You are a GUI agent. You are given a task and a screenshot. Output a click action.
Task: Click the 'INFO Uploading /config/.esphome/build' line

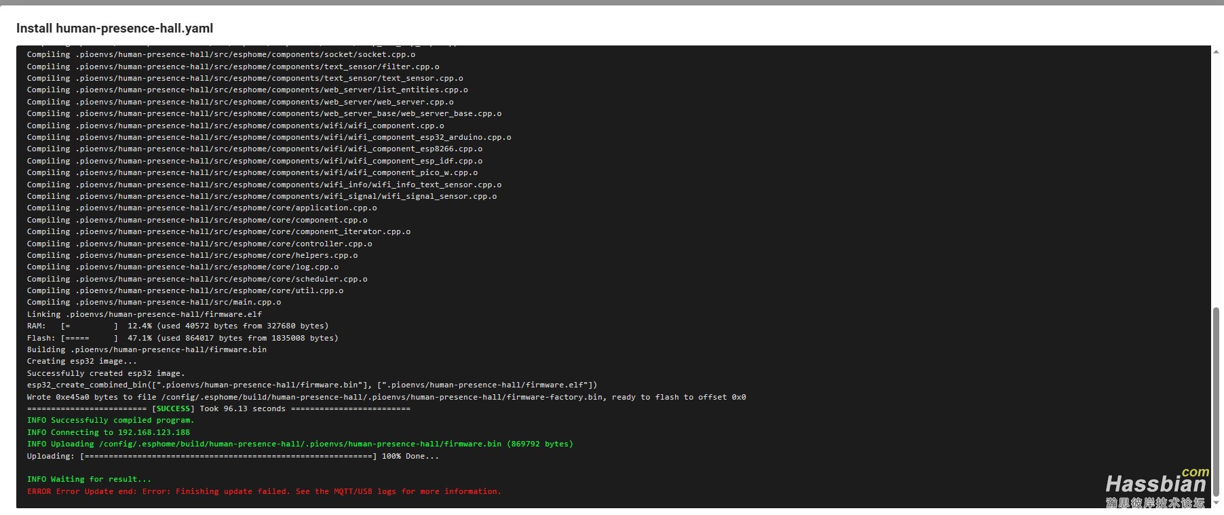pyautogui.click(x=300, y=444)
